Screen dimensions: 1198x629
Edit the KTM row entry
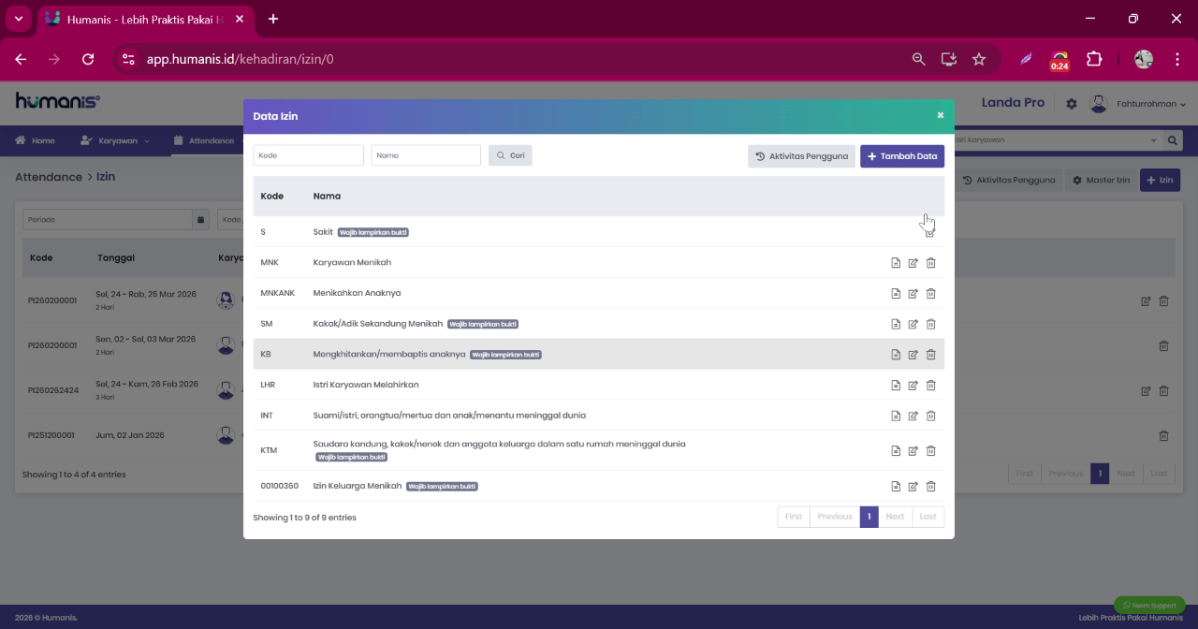(913, 450)
